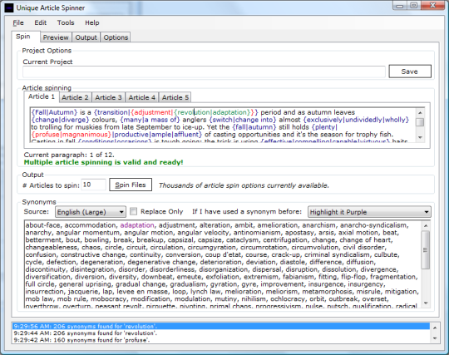
Task: Select the Article 3 tab
Action: point(109,97)
